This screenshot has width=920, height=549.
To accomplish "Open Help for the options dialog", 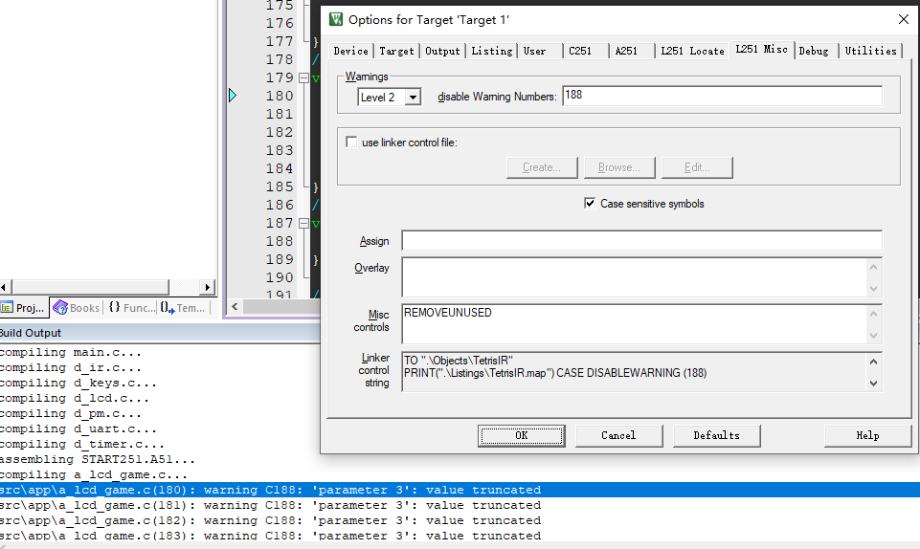I will (867, 435).
